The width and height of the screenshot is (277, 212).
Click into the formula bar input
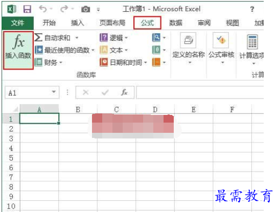point(200,92)
